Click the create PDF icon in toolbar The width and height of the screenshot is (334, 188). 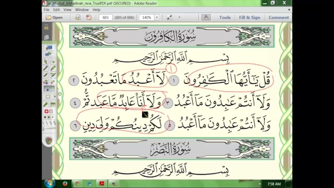pos(89,17)
